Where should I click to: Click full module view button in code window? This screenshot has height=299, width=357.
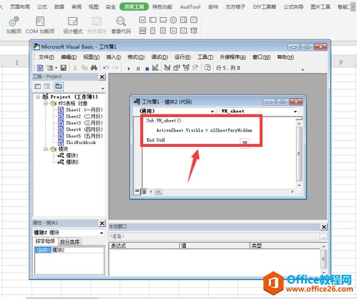tap(144, 192)
